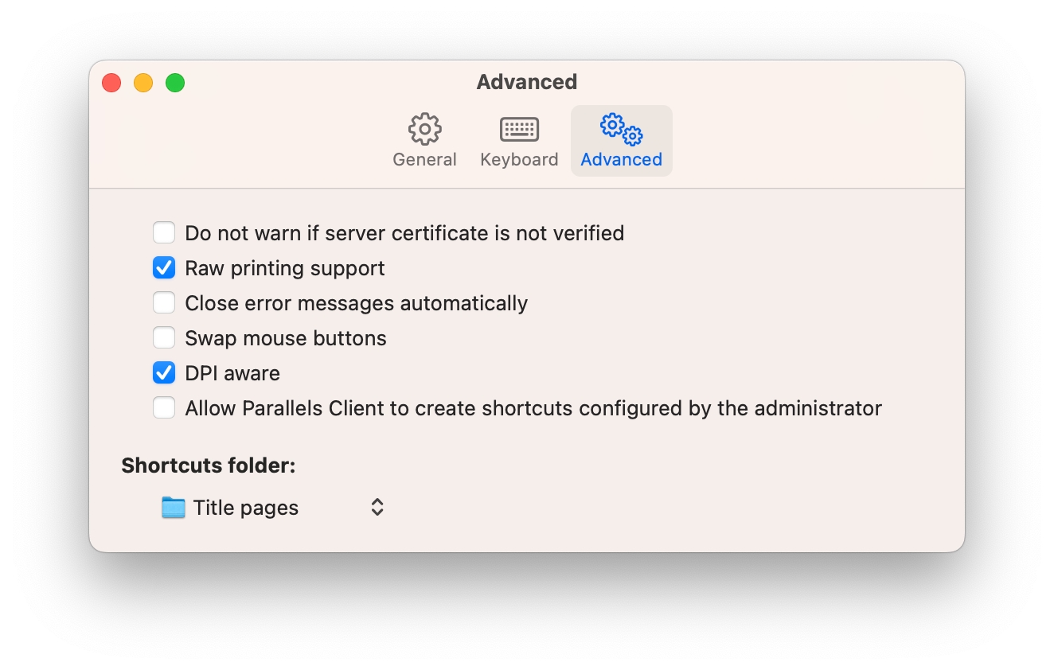Click the up-down chevron of folder selector
Viewport: 1054px width, 670px height.
click(377, 508)
